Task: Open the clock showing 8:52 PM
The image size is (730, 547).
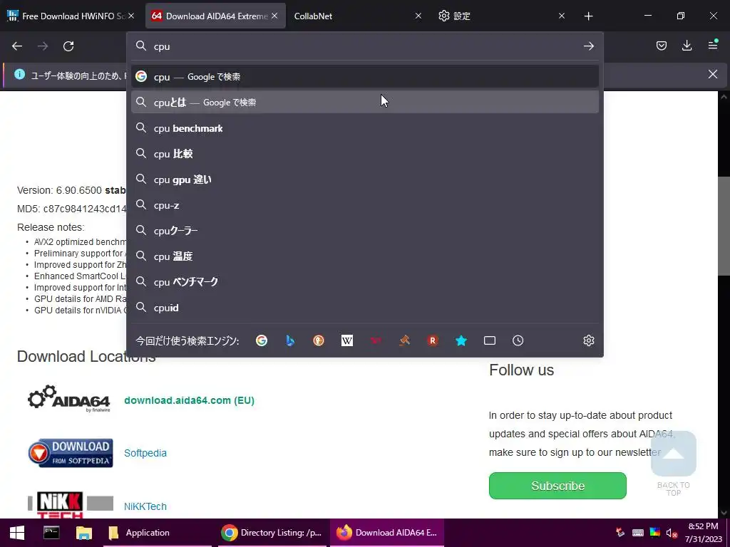Action: [x=703, y=533]
